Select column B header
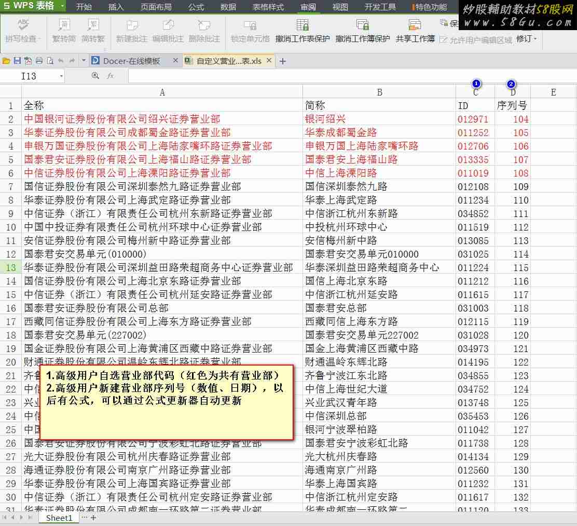 pos(379,92)
